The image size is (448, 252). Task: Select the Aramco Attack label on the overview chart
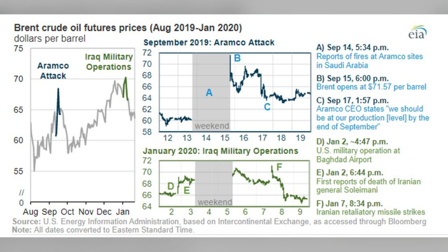pyautogui.click(x=53, y=71)
